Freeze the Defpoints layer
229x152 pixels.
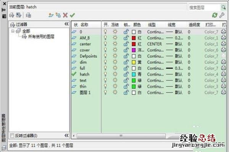tap(115, 56)
